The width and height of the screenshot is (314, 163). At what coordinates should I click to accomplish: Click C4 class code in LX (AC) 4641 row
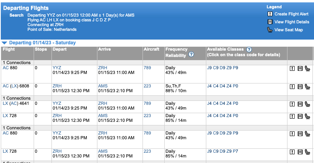[216, 103]
